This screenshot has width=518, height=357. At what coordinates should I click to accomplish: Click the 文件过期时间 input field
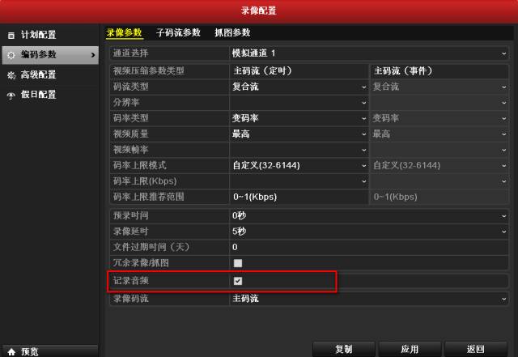tap(369, 247)
